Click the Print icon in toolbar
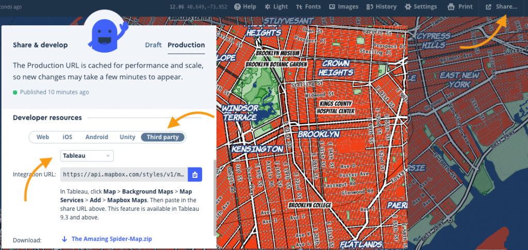This screenshot has height=250, width=528. tap(451, 7)
